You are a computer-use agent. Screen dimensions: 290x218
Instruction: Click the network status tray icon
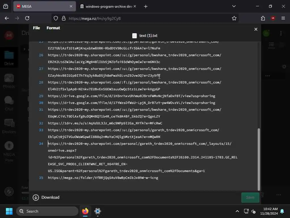coord(246,211)
